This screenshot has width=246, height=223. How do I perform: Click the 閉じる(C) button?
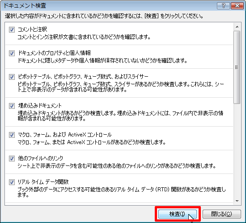click(221, 214)
